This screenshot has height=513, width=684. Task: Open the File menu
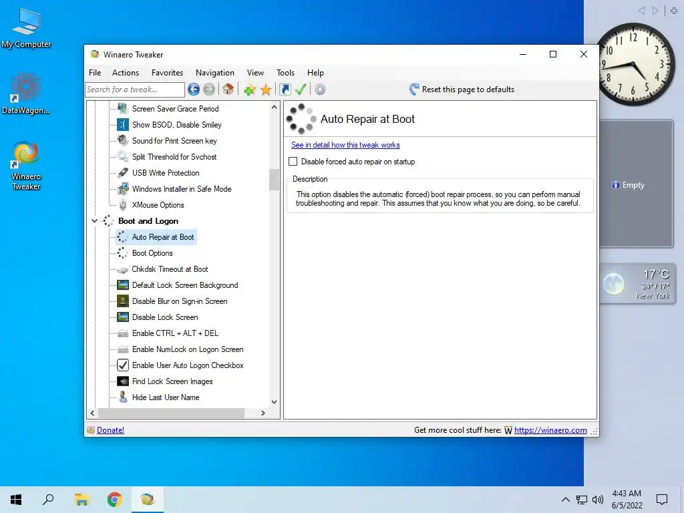tap(95, 73)
